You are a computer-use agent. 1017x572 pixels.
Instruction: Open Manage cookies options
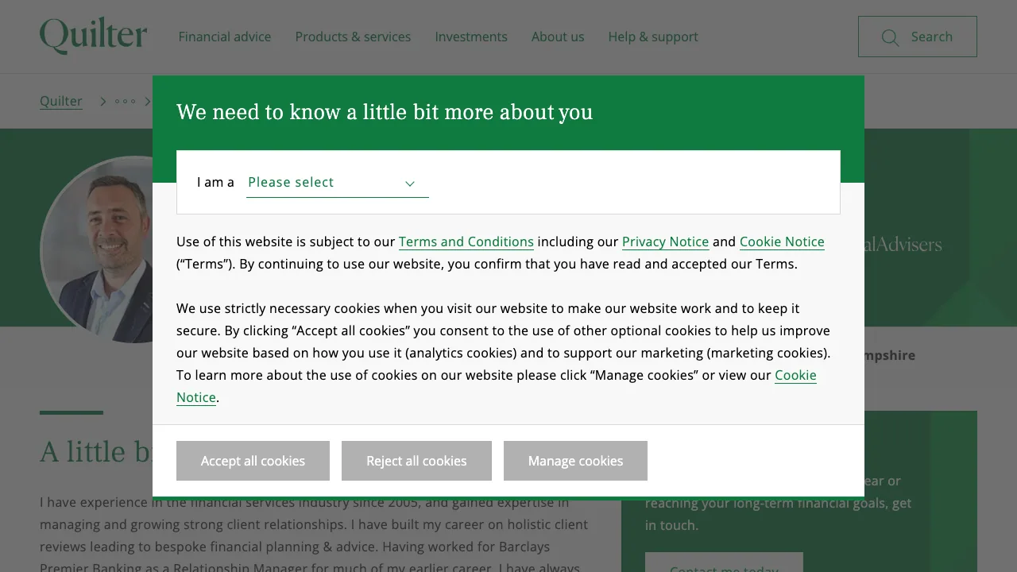tap(575, 461)
